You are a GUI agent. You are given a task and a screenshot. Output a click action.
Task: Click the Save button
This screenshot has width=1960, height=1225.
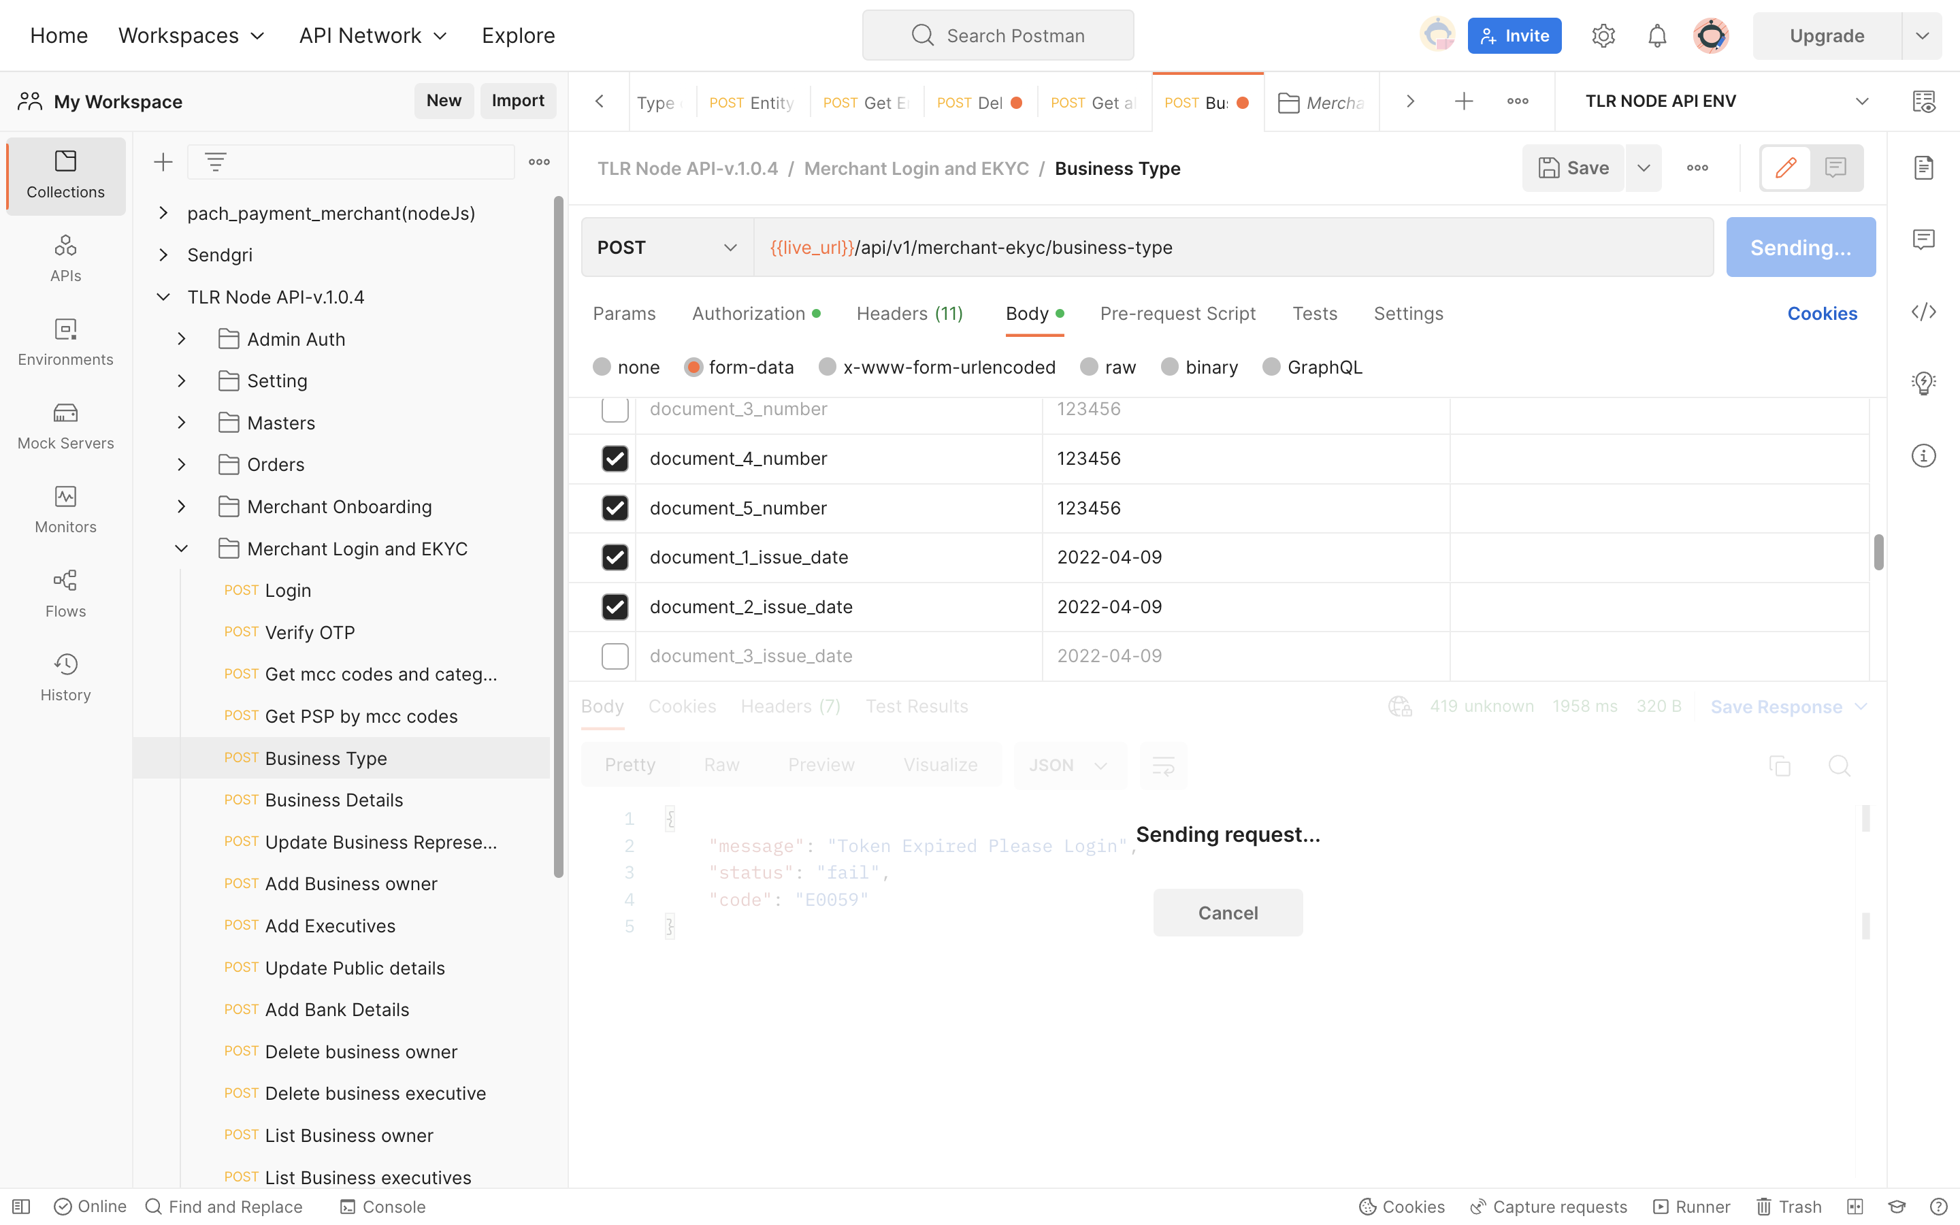(1573, 167)
